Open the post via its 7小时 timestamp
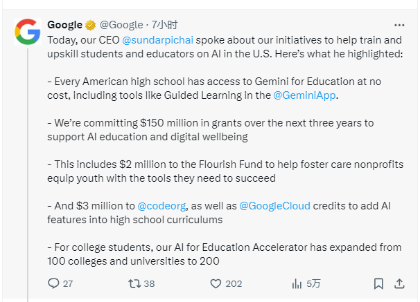This screenshot has height=302, width=420. (x=164, y=26)
